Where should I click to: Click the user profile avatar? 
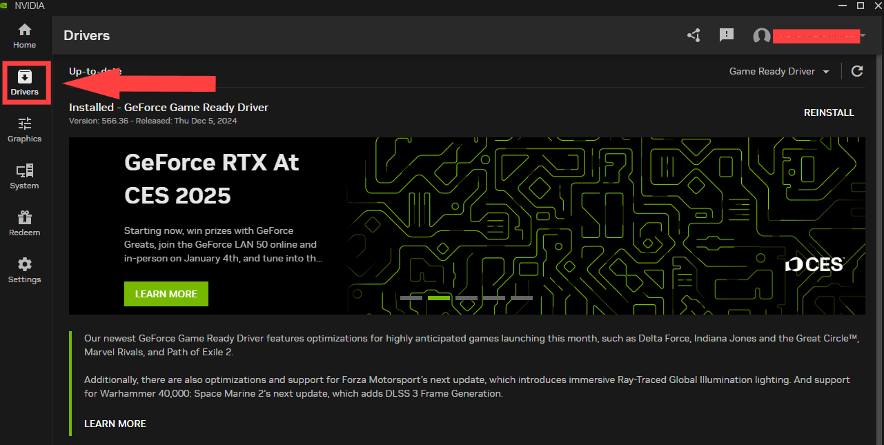pyautogui.click(x=761, y=36)
